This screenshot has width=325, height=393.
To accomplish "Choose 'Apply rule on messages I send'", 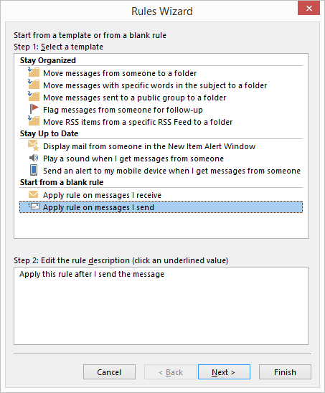I will (x=161, y=207).
